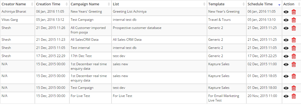Image resolution: width=301 pixels, height=106 pixels.
Task: Sort by Schedule Time column arrow
Action: [x=279, y=5]
